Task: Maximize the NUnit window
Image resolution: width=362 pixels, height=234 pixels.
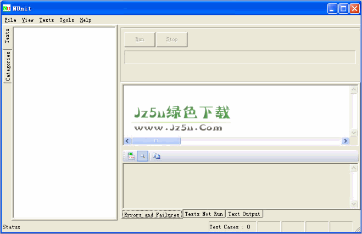Action: pos(343,9)
